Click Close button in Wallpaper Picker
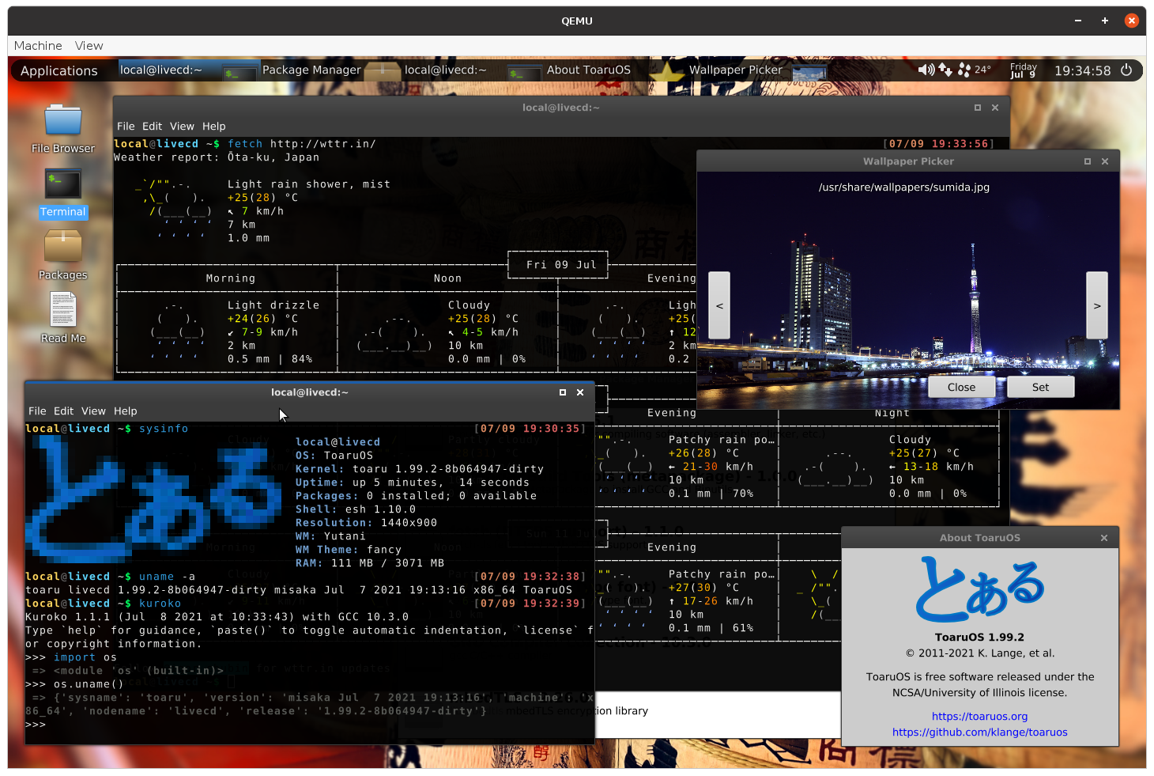Viewport: 1154px width, 776px height. pos(962,387)
